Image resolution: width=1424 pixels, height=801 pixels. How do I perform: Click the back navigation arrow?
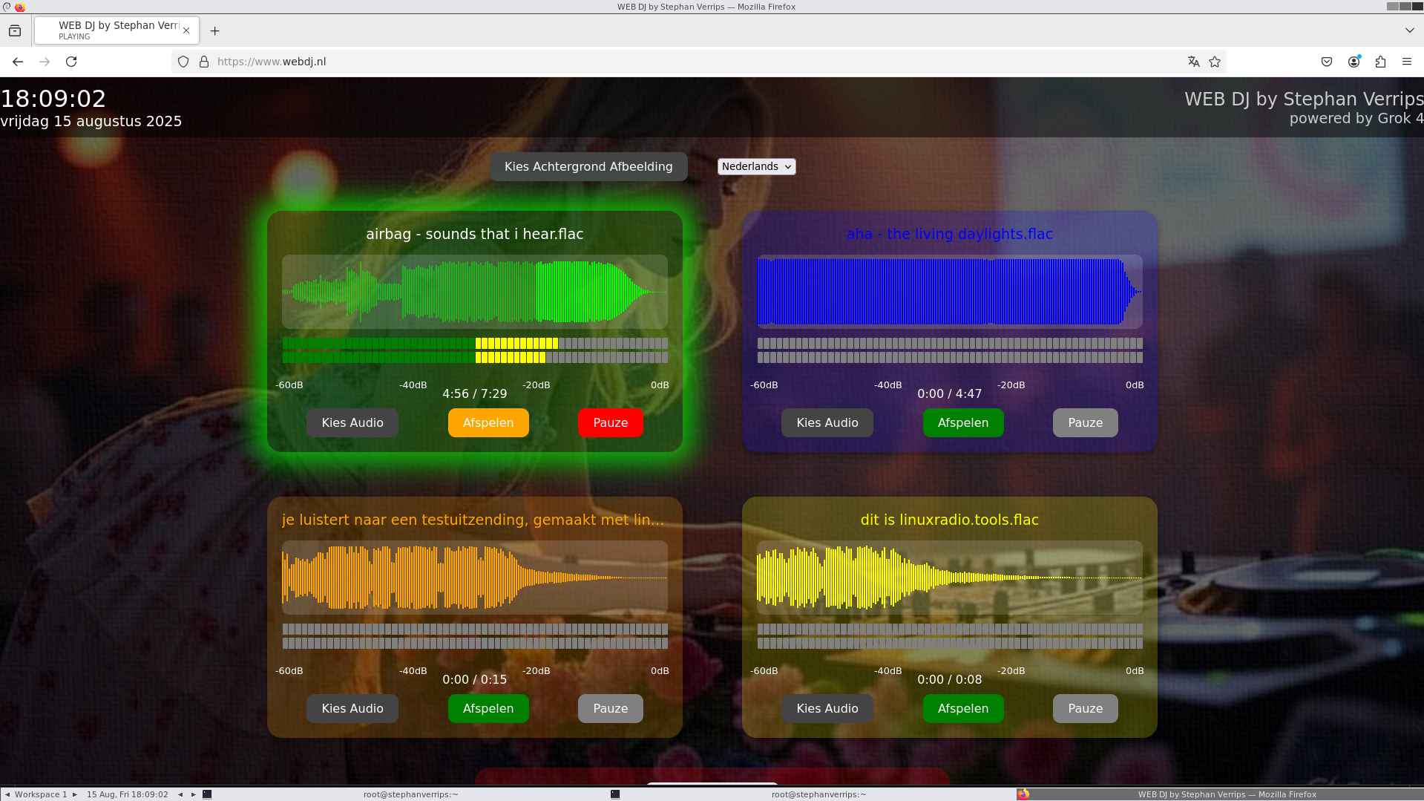pyautogui.click(x=18, y=62)
